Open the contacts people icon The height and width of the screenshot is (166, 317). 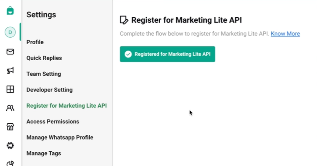(10, 108)
